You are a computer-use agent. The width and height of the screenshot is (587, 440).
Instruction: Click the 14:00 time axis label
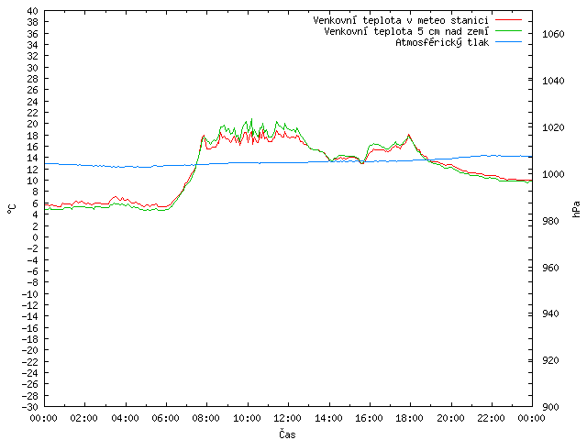click(x=328, y=418)
